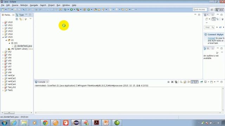Image resolution: width=225 pixels, height=126 pixels.
Task: Open the Project menu
Action: coord(51,5)
